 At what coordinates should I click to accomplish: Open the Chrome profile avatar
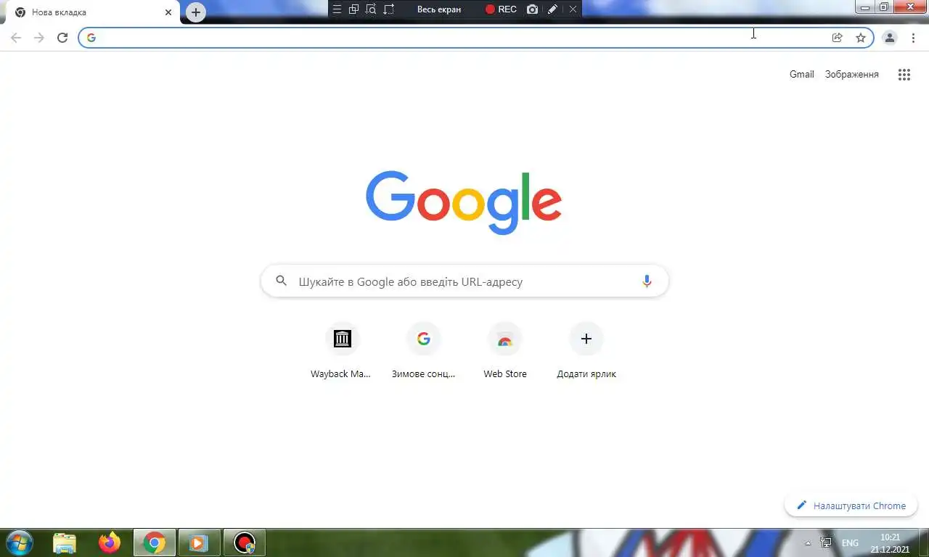(889, 38)
